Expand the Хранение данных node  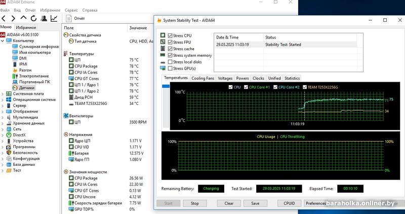click(3, 123)
